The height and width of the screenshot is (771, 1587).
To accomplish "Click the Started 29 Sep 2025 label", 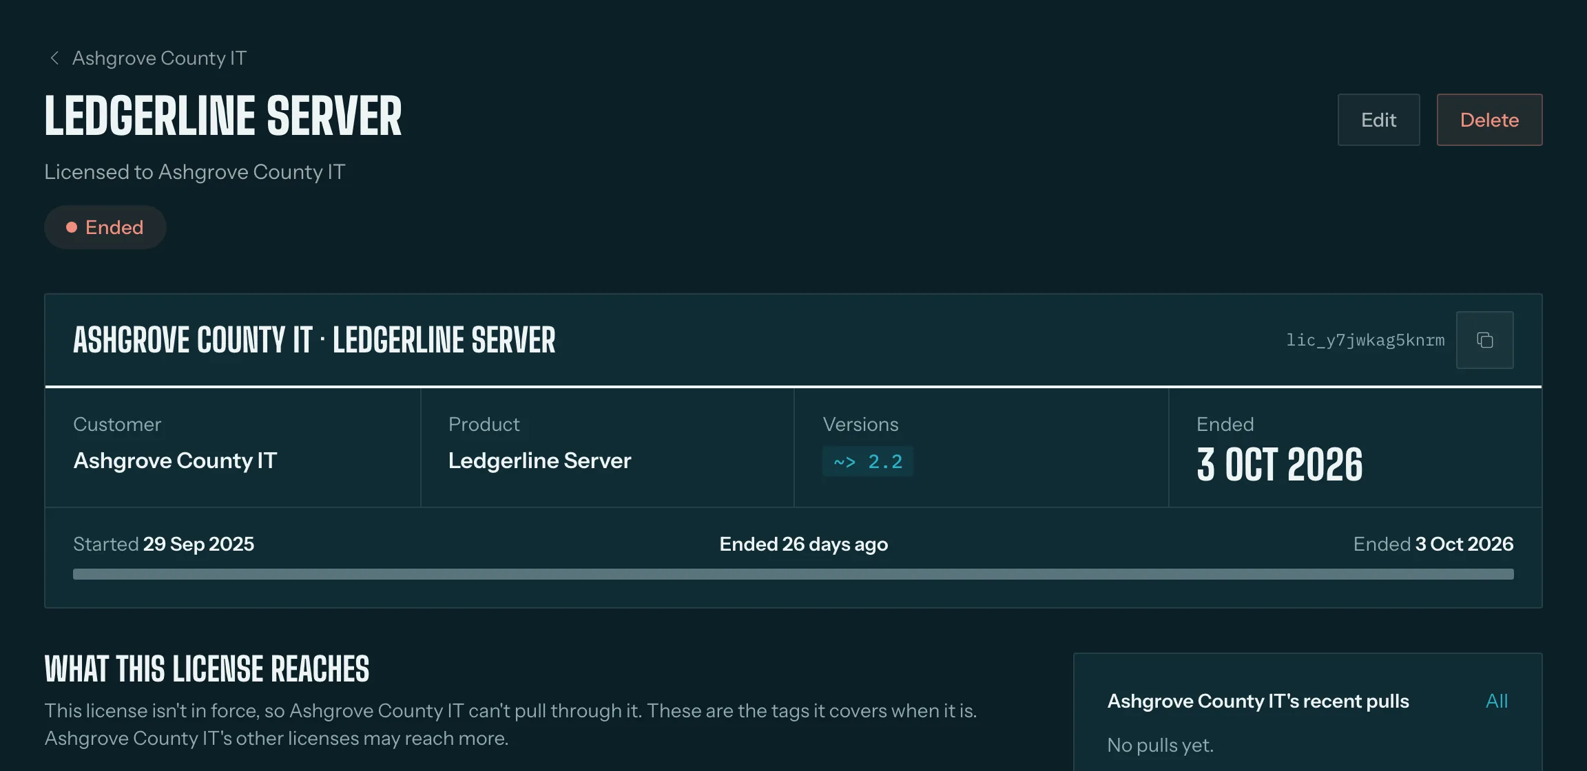I will click(163, 544).
